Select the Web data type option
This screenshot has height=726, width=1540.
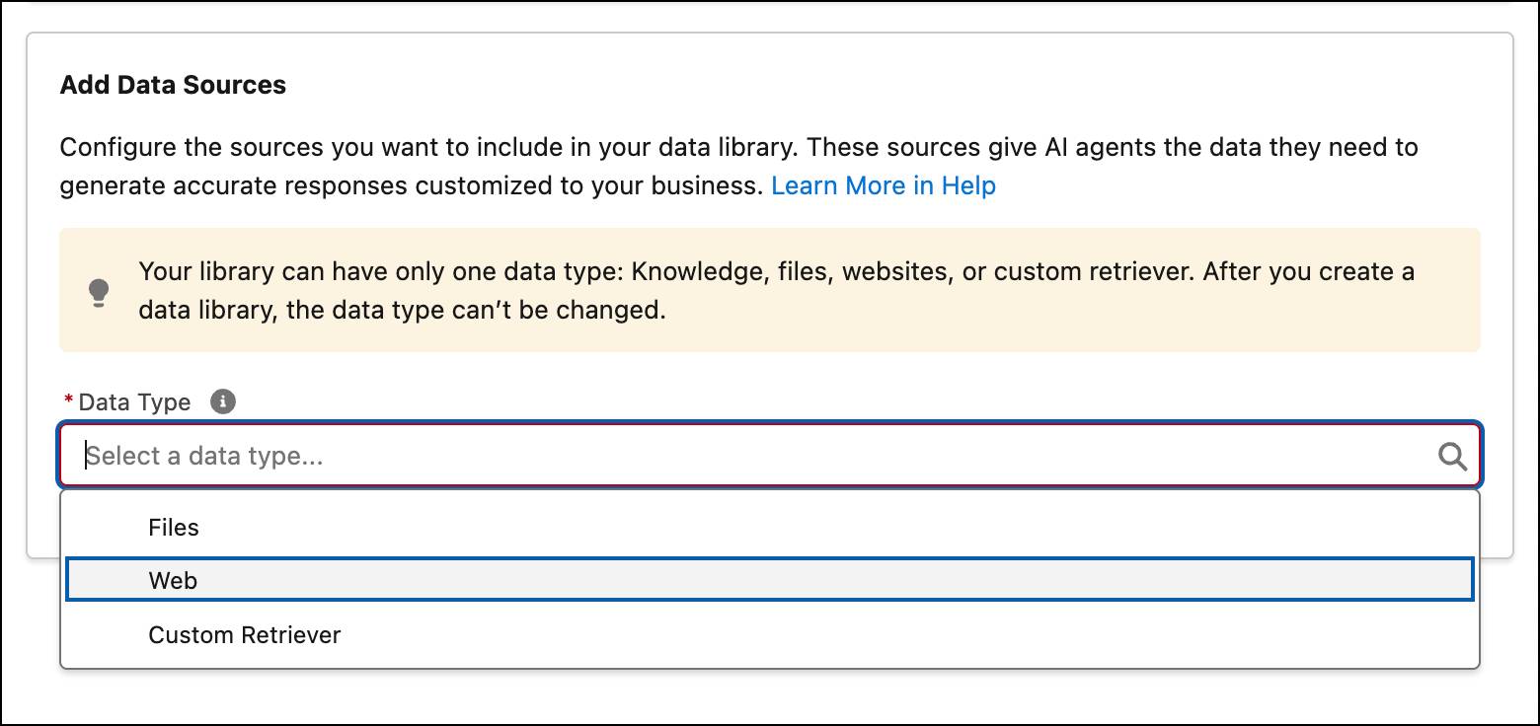[x=174, y=581]
